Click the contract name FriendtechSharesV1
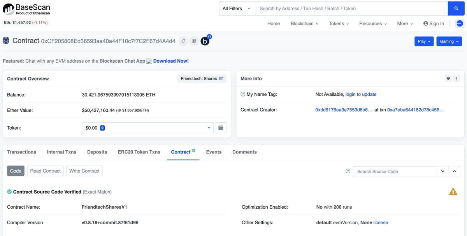The width and height of the screenshot is (467, 236). [x=104, y=207]
